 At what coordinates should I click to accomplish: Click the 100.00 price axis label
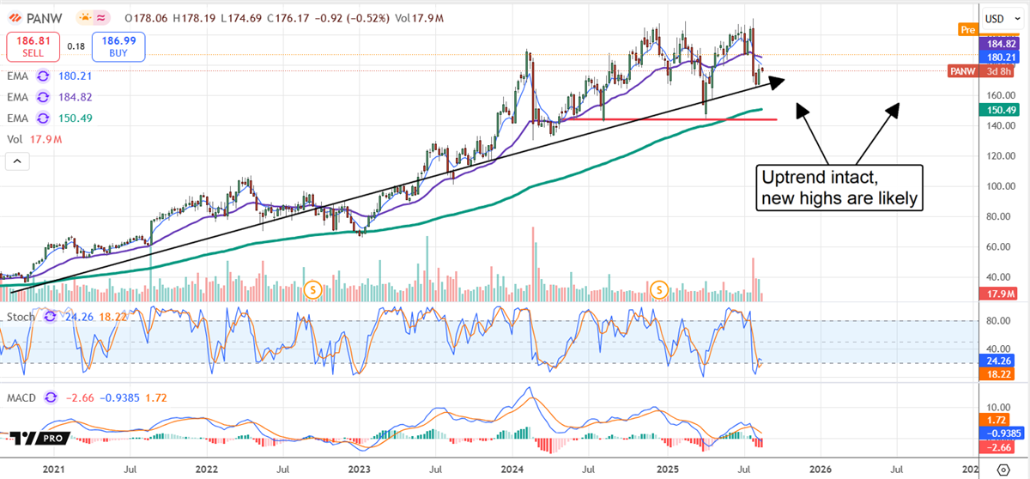1000,185
